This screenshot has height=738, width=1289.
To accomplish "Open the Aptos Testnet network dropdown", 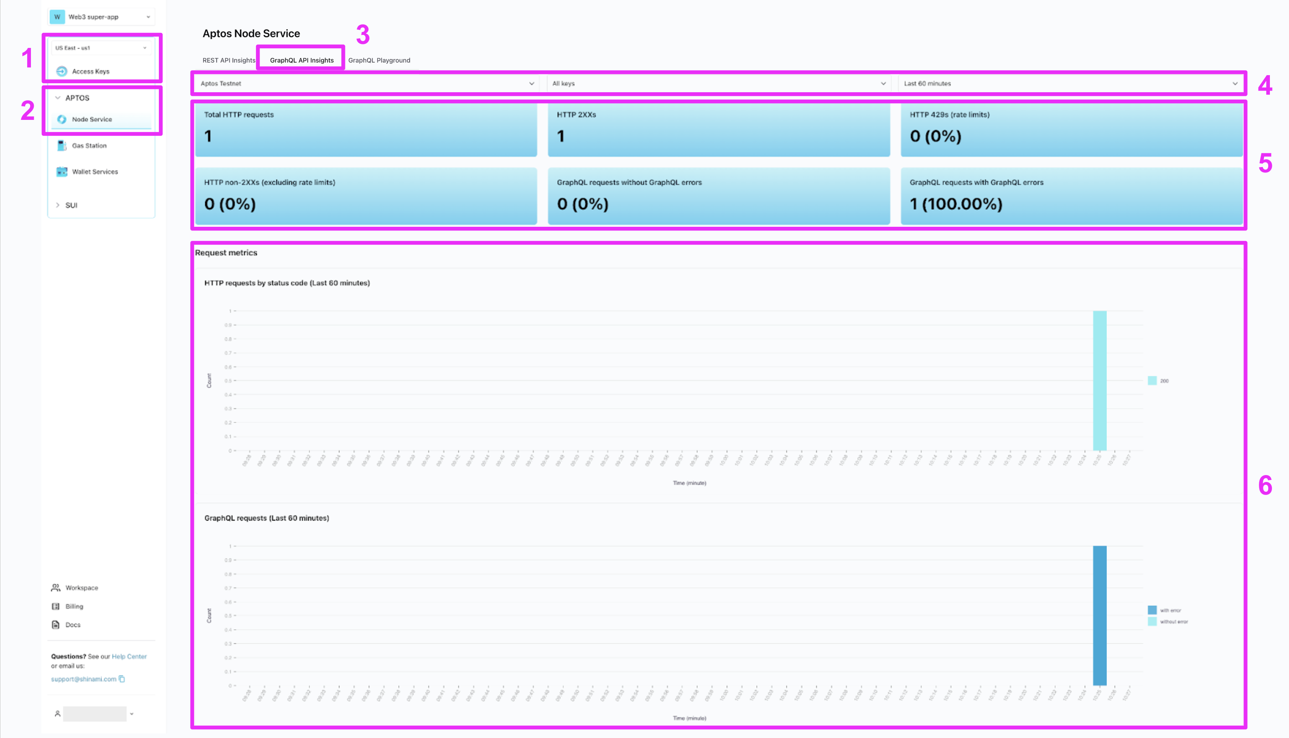I will (366, 84).
